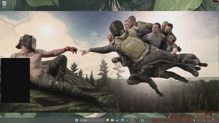This screenshot has width=219, height=123.
Task: Open File Explorer from the taskbar
Action: click(112, 120)
